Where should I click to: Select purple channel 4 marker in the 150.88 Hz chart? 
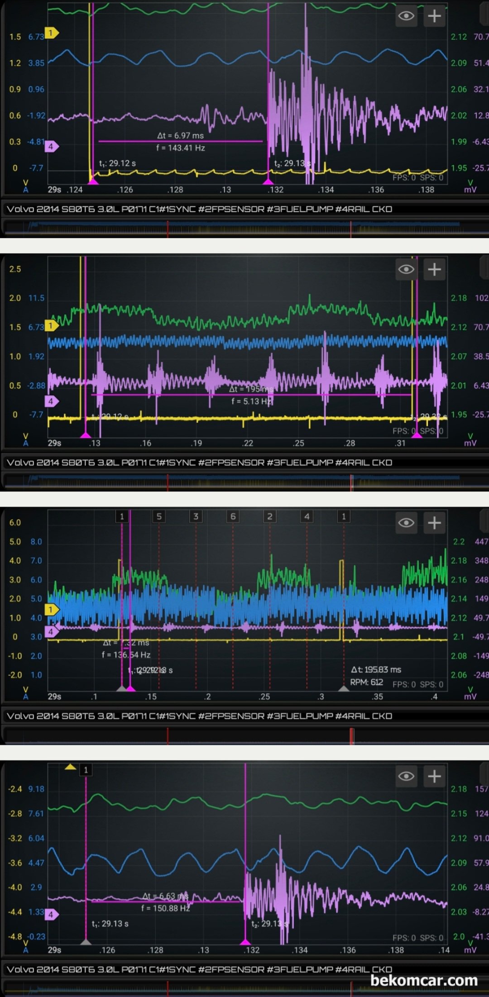click(52, 914)
